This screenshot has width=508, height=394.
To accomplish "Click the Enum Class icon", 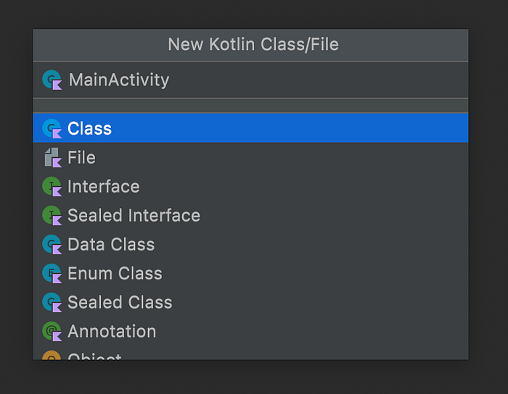I will click(52, 274).
